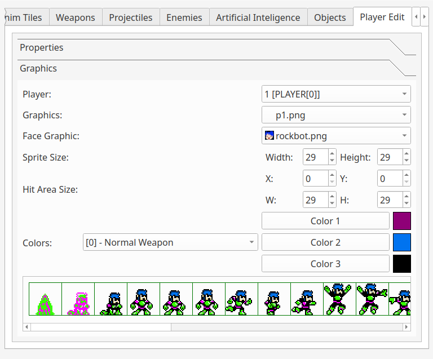Click the blue Color 2 swatch

(x=402, y=242)
